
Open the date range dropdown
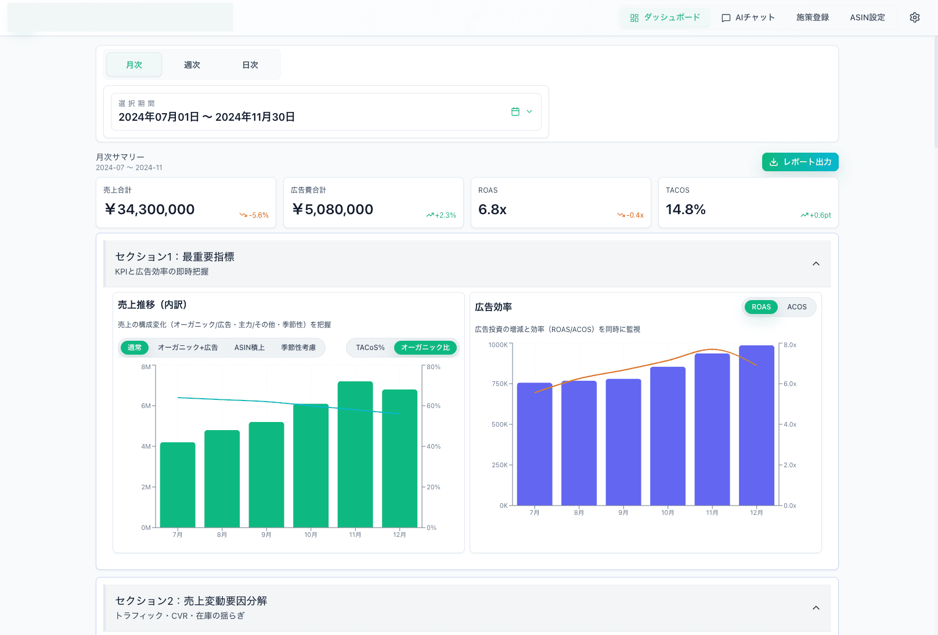[x=528, y=111]
